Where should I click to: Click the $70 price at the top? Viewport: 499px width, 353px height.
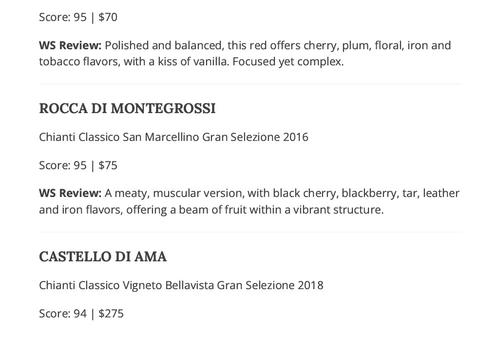[x=108, y=17]
